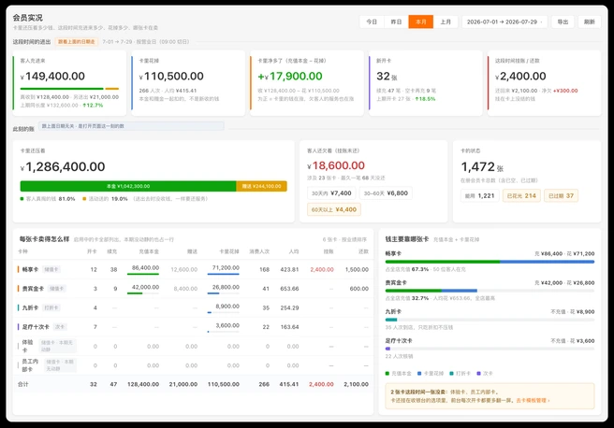614x428 pixels.
Task: Click the 九折卡 progress bar in right panel
Action: tap(490, 320)
